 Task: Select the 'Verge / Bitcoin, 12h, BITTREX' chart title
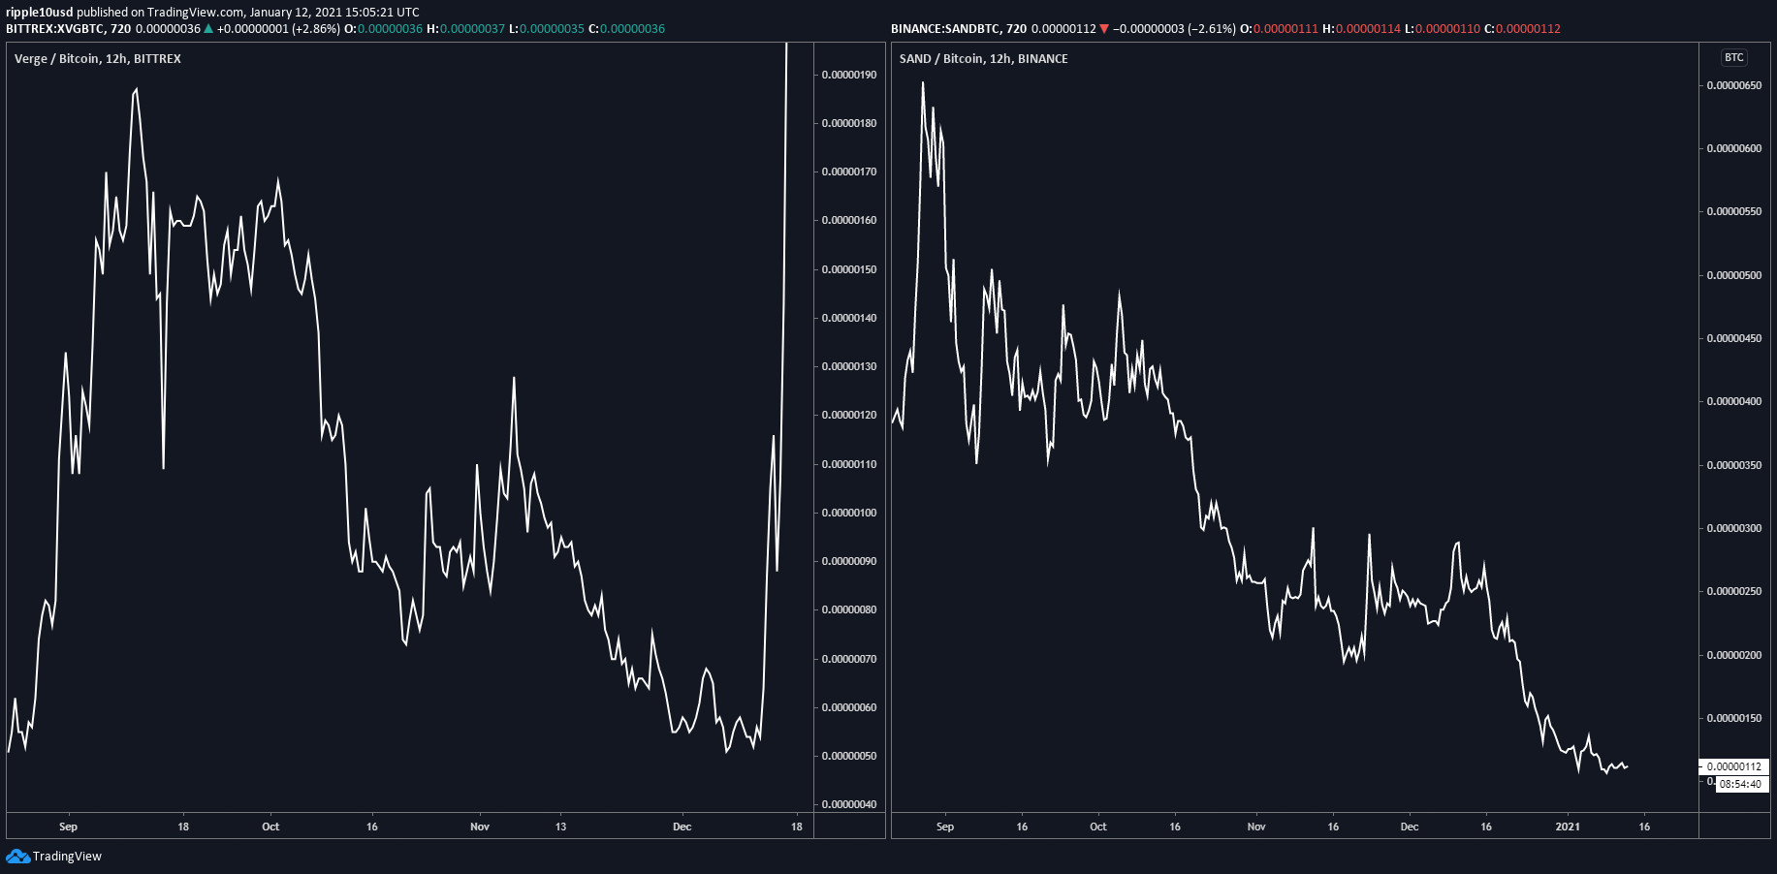click(98, 58)
